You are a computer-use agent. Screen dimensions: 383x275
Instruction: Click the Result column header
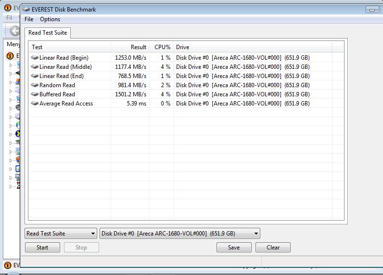[x=130, y=47]
